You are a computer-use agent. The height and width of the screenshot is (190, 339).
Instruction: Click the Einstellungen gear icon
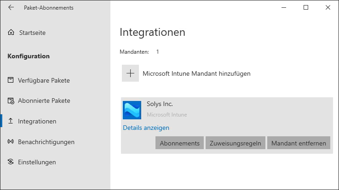point(11,162)
